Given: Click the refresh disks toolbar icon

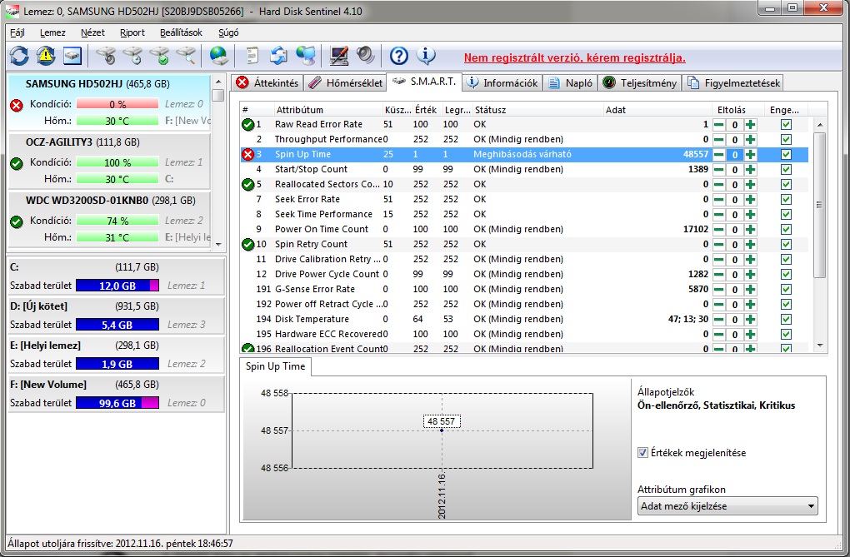Looking at the screenshot, I should 19,56.
